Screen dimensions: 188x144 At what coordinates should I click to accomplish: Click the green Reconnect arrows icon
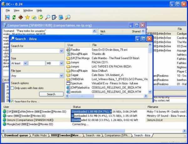pos(14,17)
